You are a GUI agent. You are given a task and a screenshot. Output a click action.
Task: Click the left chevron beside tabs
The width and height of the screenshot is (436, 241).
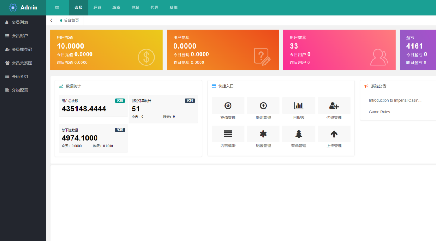click(x=51, y=20)
